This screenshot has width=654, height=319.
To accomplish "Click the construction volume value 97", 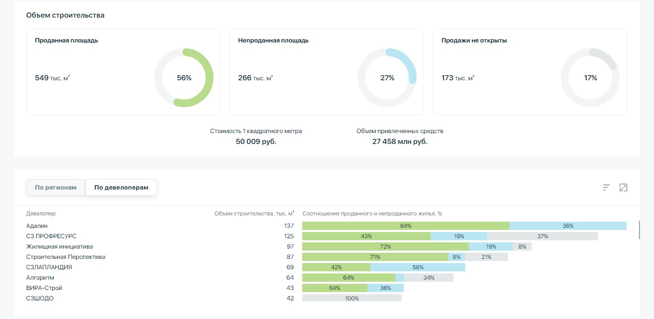I will [x=290, y=247].
